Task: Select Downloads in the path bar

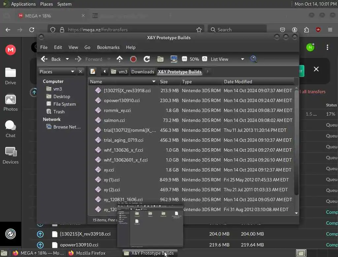Action: point(143,72)
